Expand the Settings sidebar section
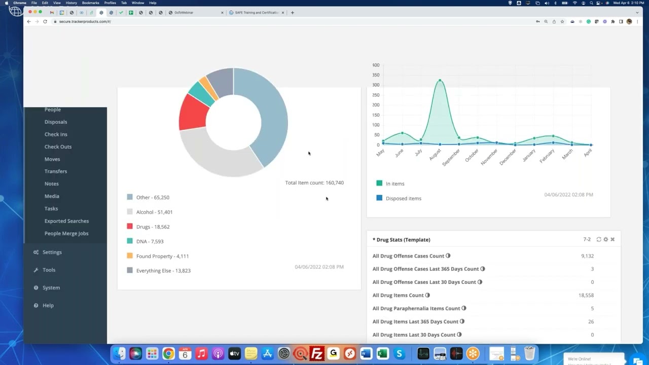Viewport: 649px width, 365px height. tap(52, 252)
